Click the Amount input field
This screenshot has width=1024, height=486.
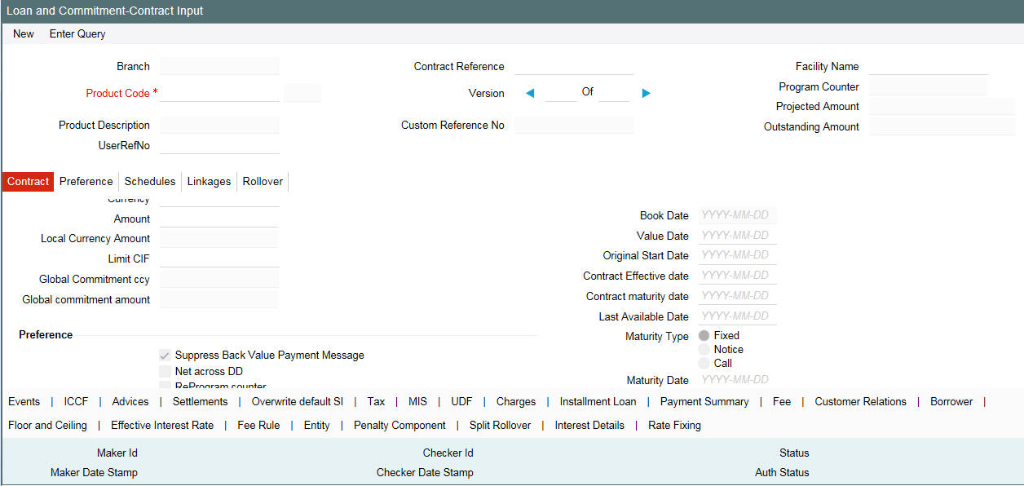[219, 219]
